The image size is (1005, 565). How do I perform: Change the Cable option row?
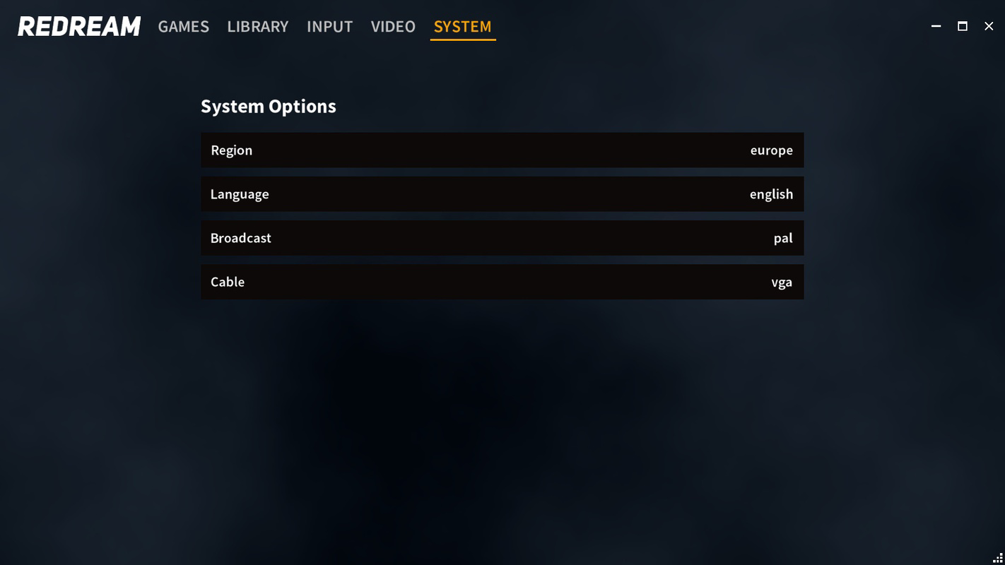click(x=502, y=282)
